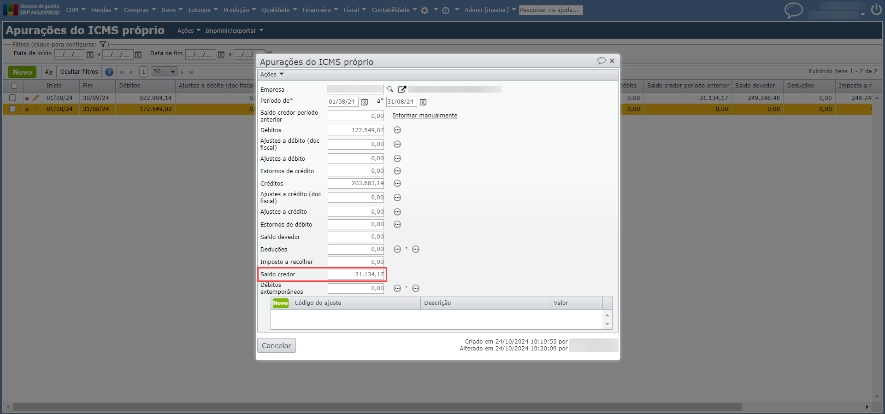Check the row for 01/08/24 period

pos(12,109)
